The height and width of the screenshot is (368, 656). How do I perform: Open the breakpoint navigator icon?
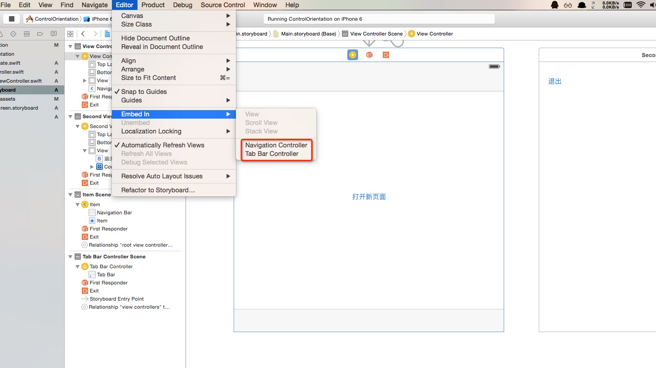pyautogui.click(x=40, y=34)
